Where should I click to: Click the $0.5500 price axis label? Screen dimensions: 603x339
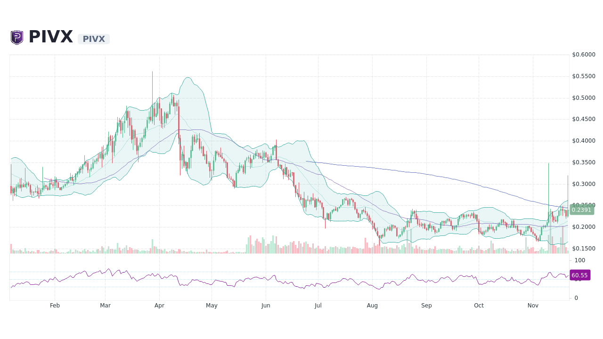tap(584, 76)
